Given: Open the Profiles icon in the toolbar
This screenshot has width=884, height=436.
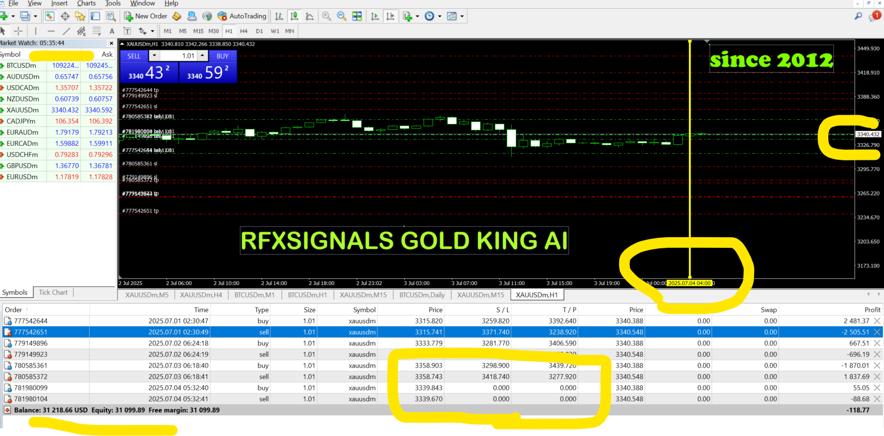Looking at the screenshot, I should [25, 16].
